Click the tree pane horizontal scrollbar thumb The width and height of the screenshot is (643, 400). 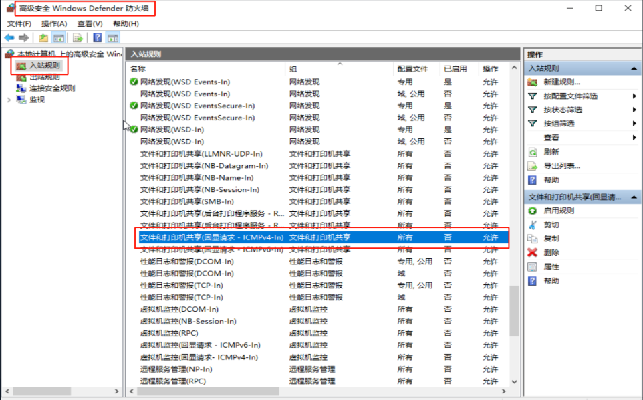pyautogui.click(x=42, y=391)
